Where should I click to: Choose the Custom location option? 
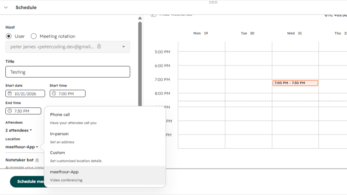[x=105, y=157]
